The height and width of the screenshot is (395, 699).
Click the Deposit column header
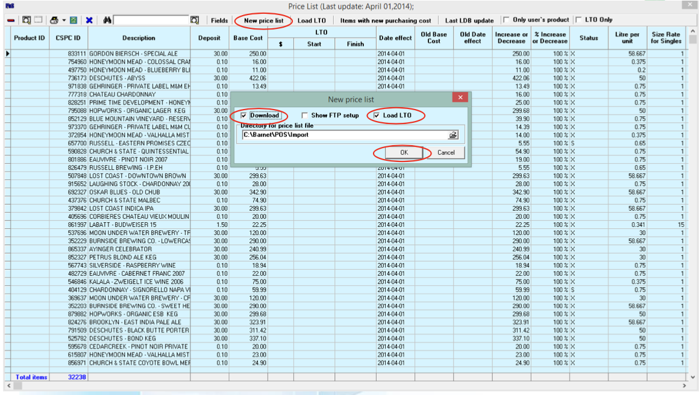point(210,38)
